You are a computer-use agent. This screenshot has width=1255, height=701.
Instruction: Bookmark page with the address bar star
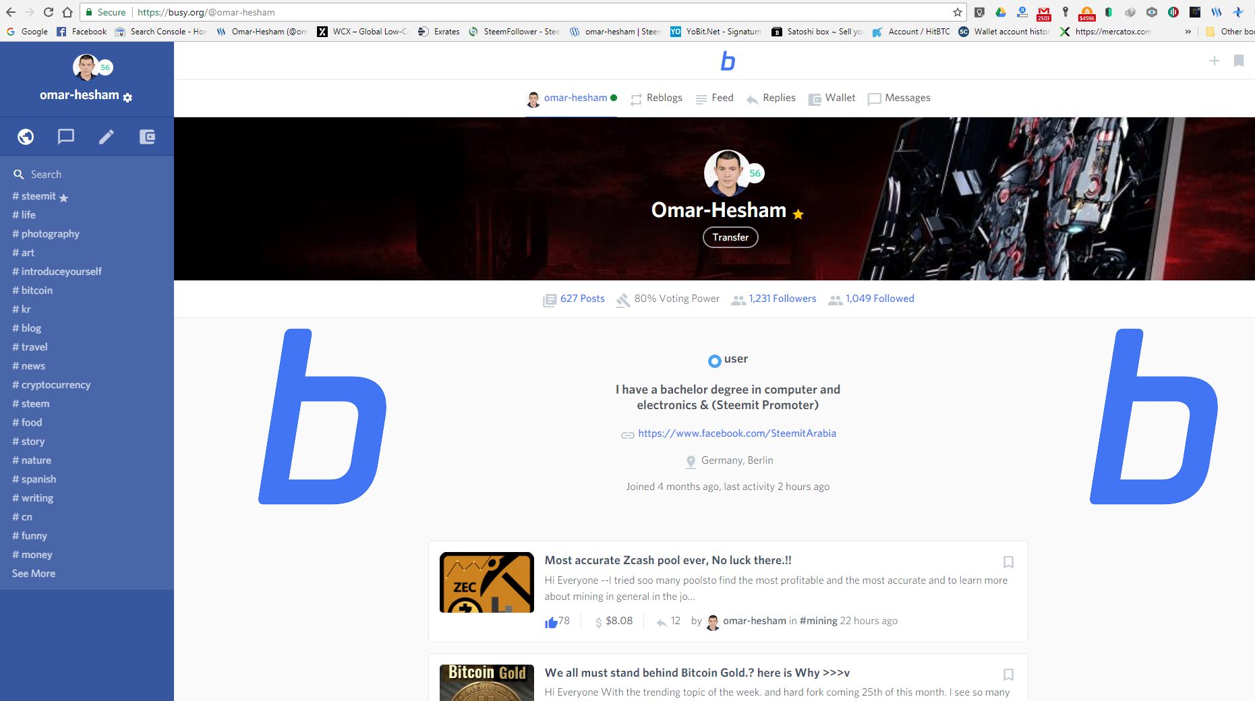click(958, 12)
